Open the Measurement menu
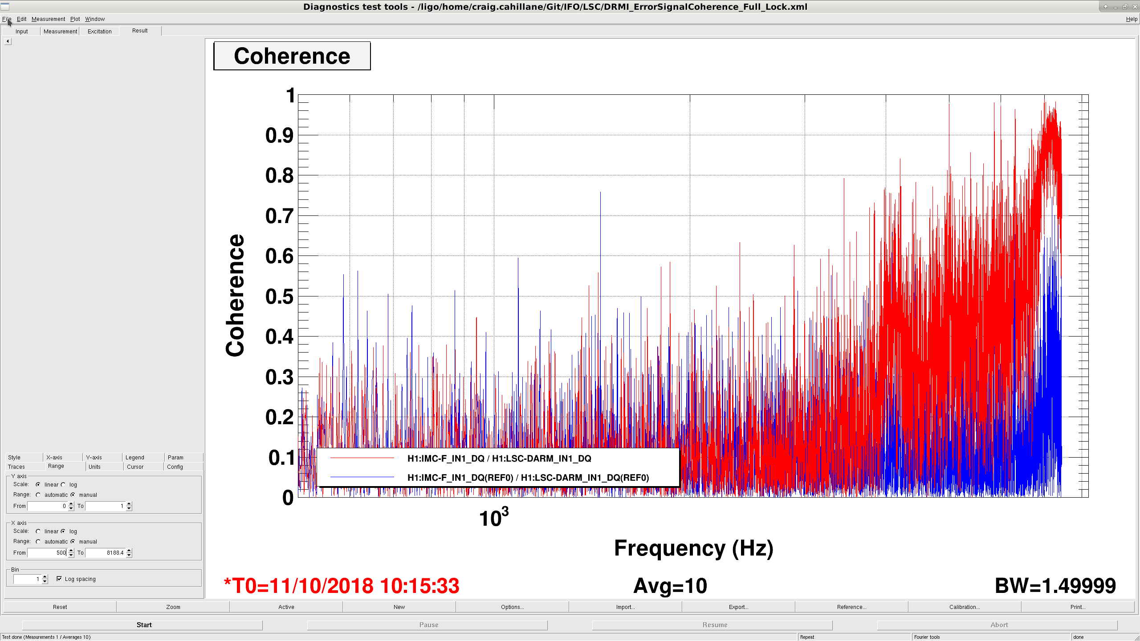The width and height of the screenshot is (1140, 641). 48,19
